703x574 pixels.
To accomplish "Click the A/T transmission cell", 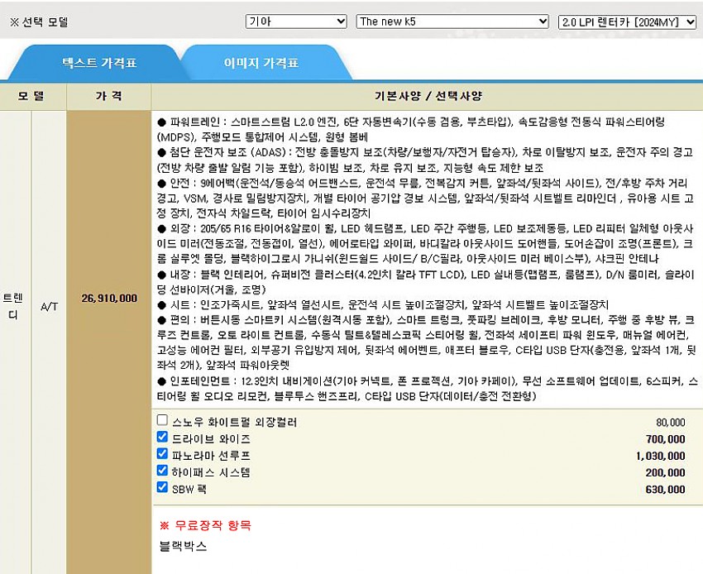I will coord(49,305).
